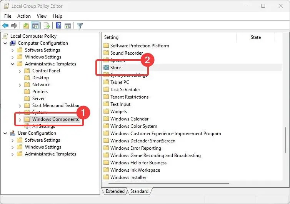Toggle the Show/Hide Console Tree icon
Screen dimensions: 290x204
35,26
